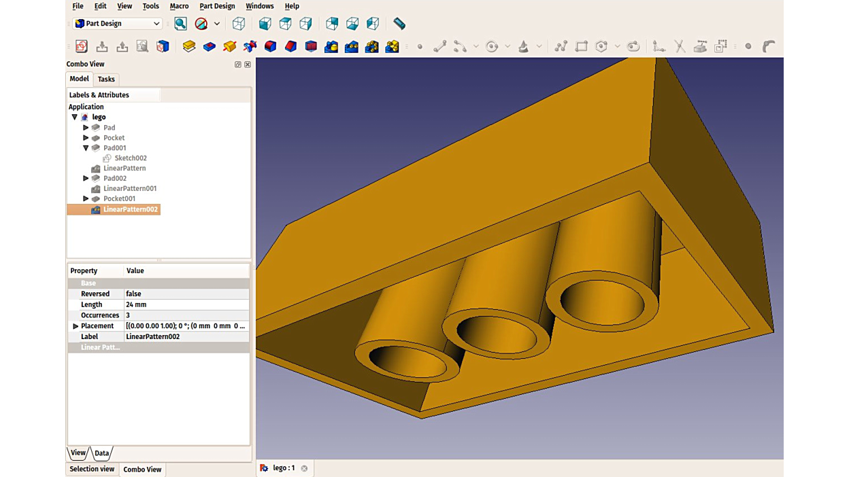849x477 pixels.
Task: Expand the Pocket001 tree item
Action: point(86,198)
